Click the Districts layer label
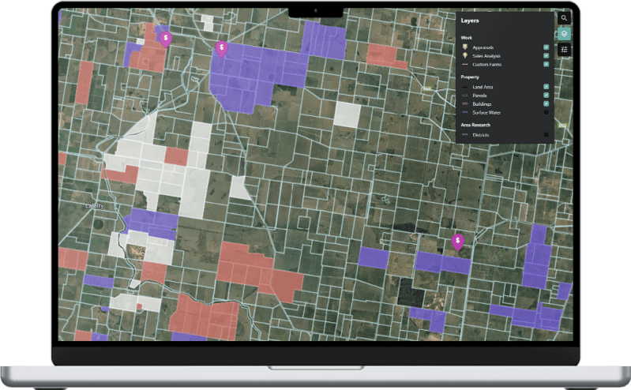The height and width of the screenshot is (390, 631). [480, 135]
